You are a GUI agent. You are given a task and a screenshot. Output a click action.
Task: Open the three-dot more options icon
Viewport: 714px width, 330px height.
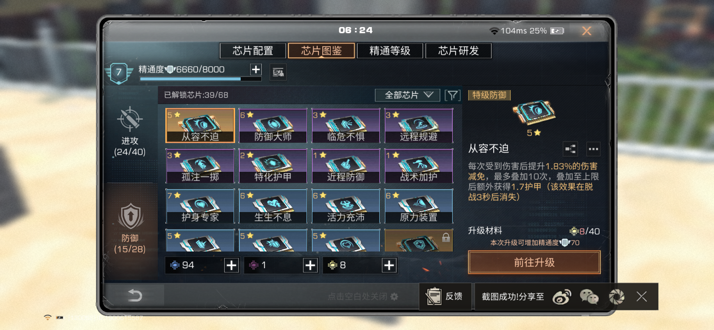[593, 149]
